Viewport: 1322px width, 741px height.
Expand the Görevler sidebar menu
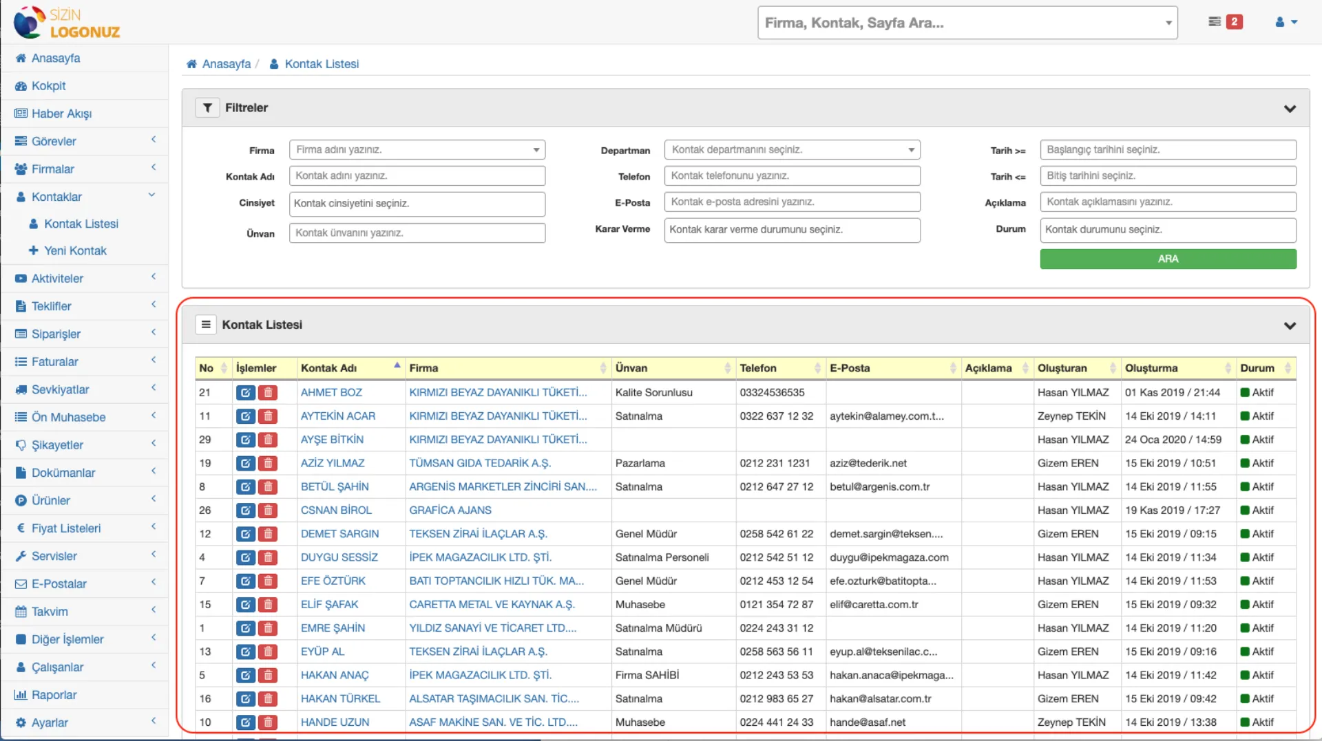85,141
